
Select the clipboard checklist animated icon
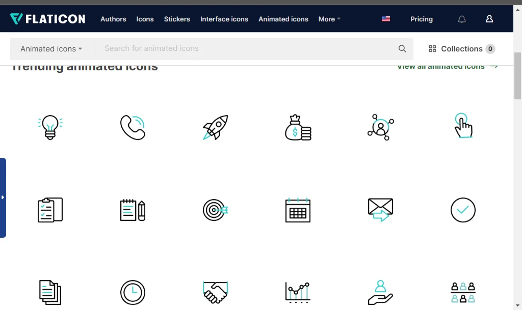[x=50, y=210]
